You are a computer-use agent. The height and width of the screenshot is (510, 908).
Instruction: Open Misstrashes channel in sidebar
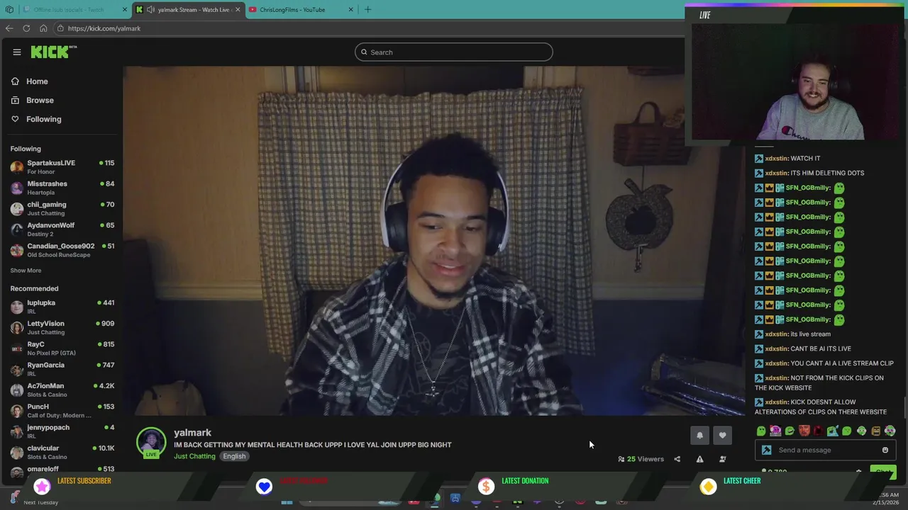click(62, 188)
